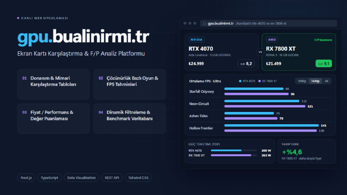Click the Hollow Frontier game label
This screenshot has width=347, height=195.
(201, 128)
